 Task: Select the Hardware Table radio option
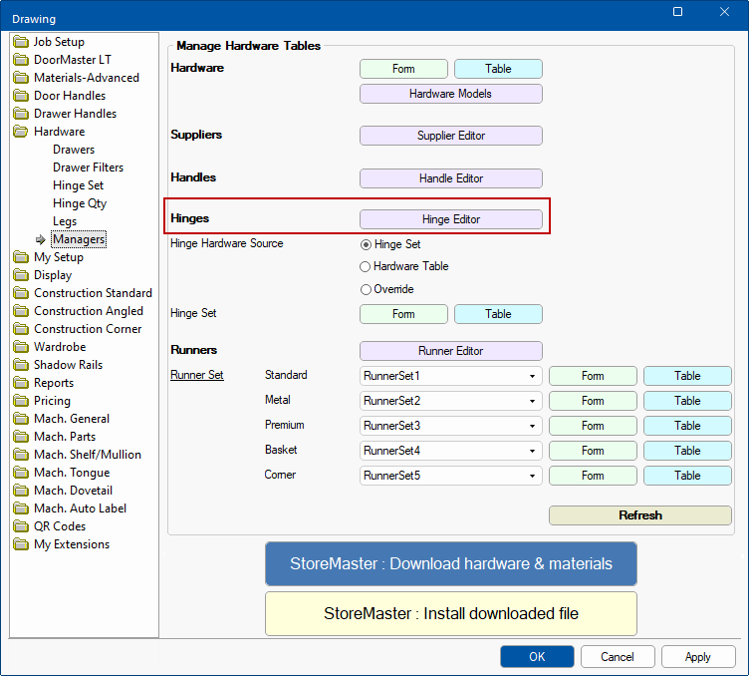click(366, 266)
